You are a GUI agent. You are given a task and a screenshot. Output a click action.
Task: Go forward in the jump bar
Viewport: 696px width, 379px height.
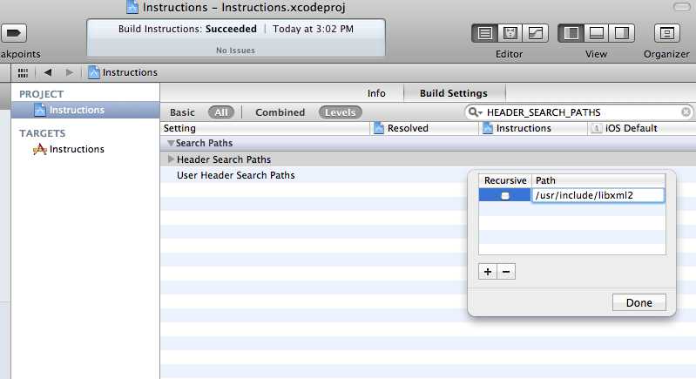coord(69,72)
